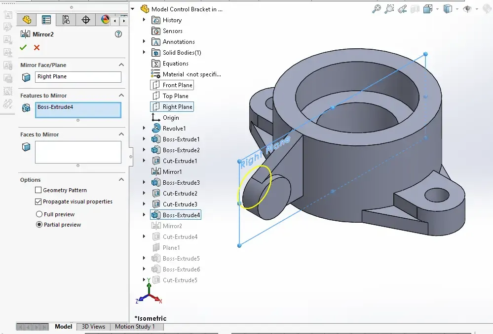Open the View Orientation dropdown arrow

point(437,9)
